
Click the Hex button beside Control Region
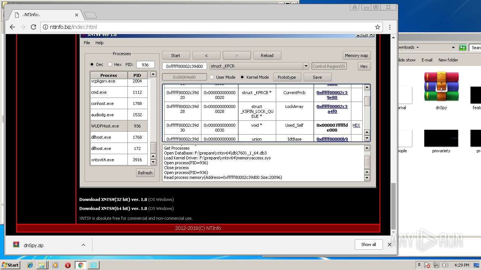pos(364,66)
